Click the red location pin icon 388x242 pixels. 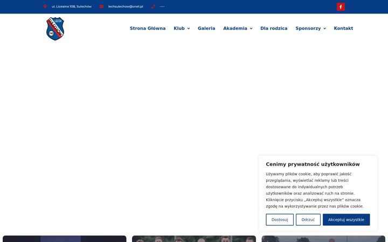tap(45, 6)
